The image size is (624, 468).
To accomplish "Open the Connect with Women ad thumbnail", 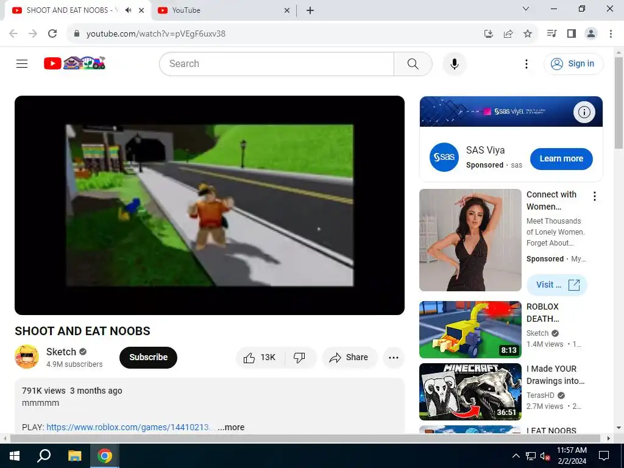I will click(470, 240).
